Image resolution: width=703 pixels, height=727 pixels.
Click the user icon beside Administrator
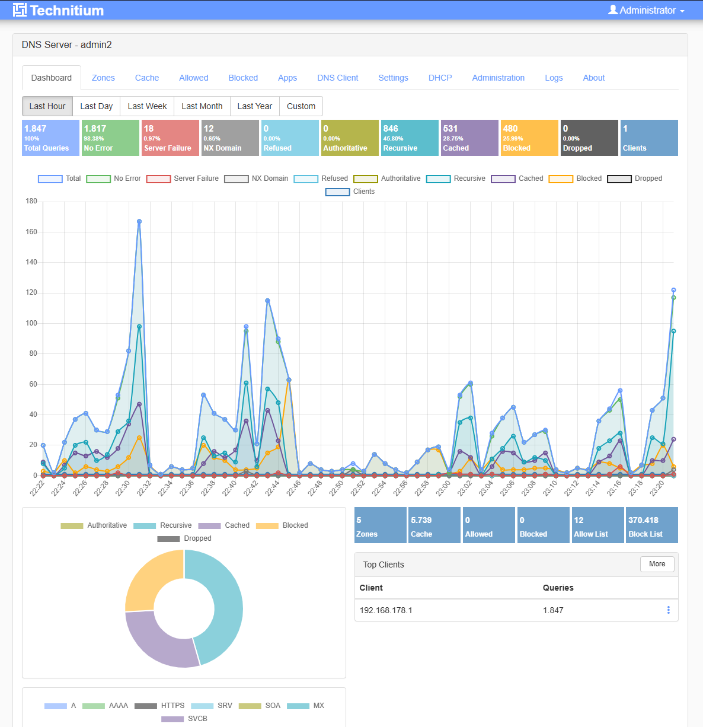coord(613,10)
